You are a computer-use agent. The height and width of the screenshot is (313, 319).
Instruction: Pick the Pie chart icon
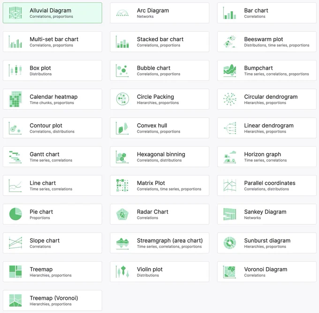[15, 214]
